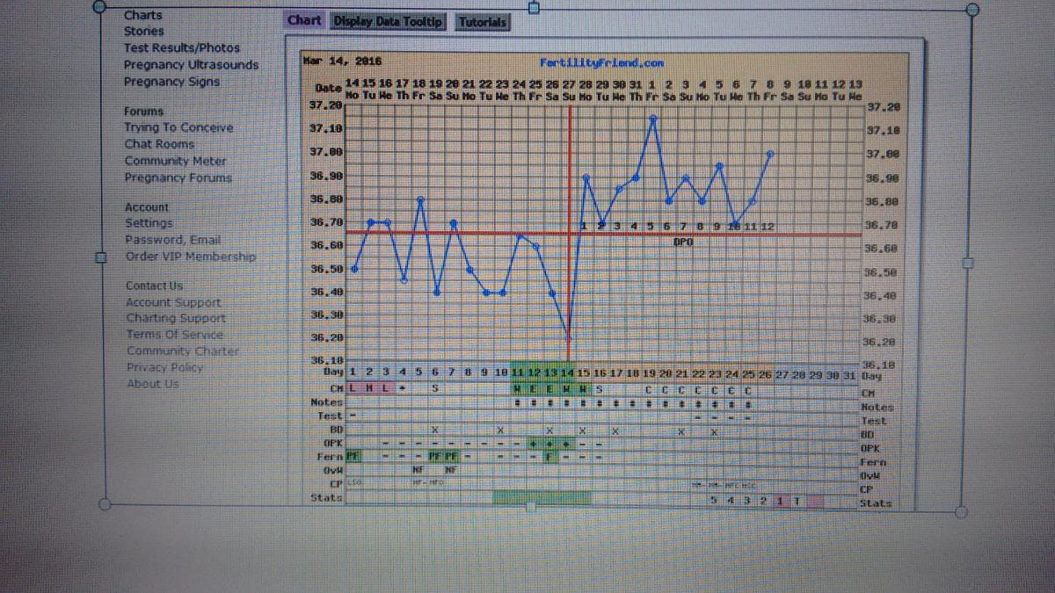Click the top-right circular corner handle
The height and width of the screenshot is (593, 1055).
[x=971, y=10]
